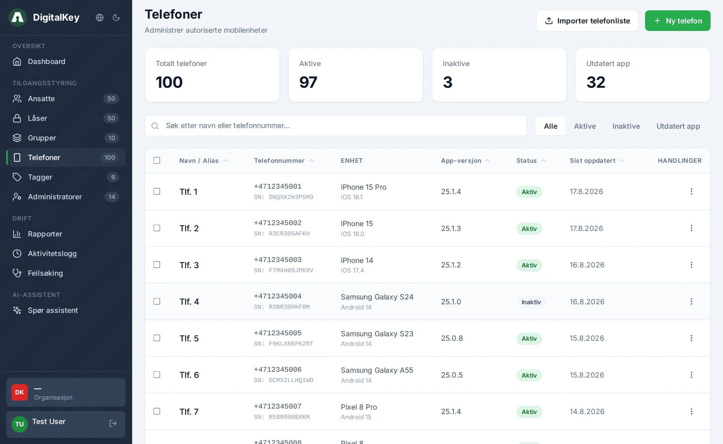Click the Test User name
This screenshot has width=723, height=444.
pos(49,422)
